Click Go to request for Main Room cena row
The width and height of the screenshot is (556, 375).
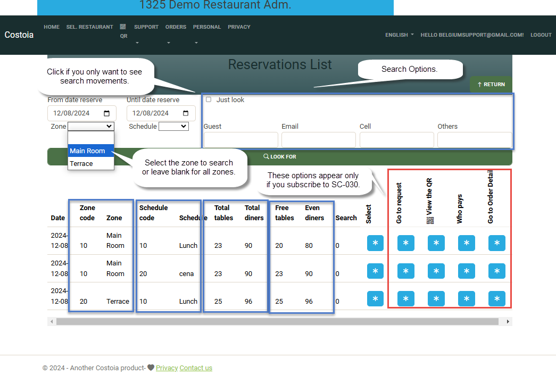tap(405, 271)
